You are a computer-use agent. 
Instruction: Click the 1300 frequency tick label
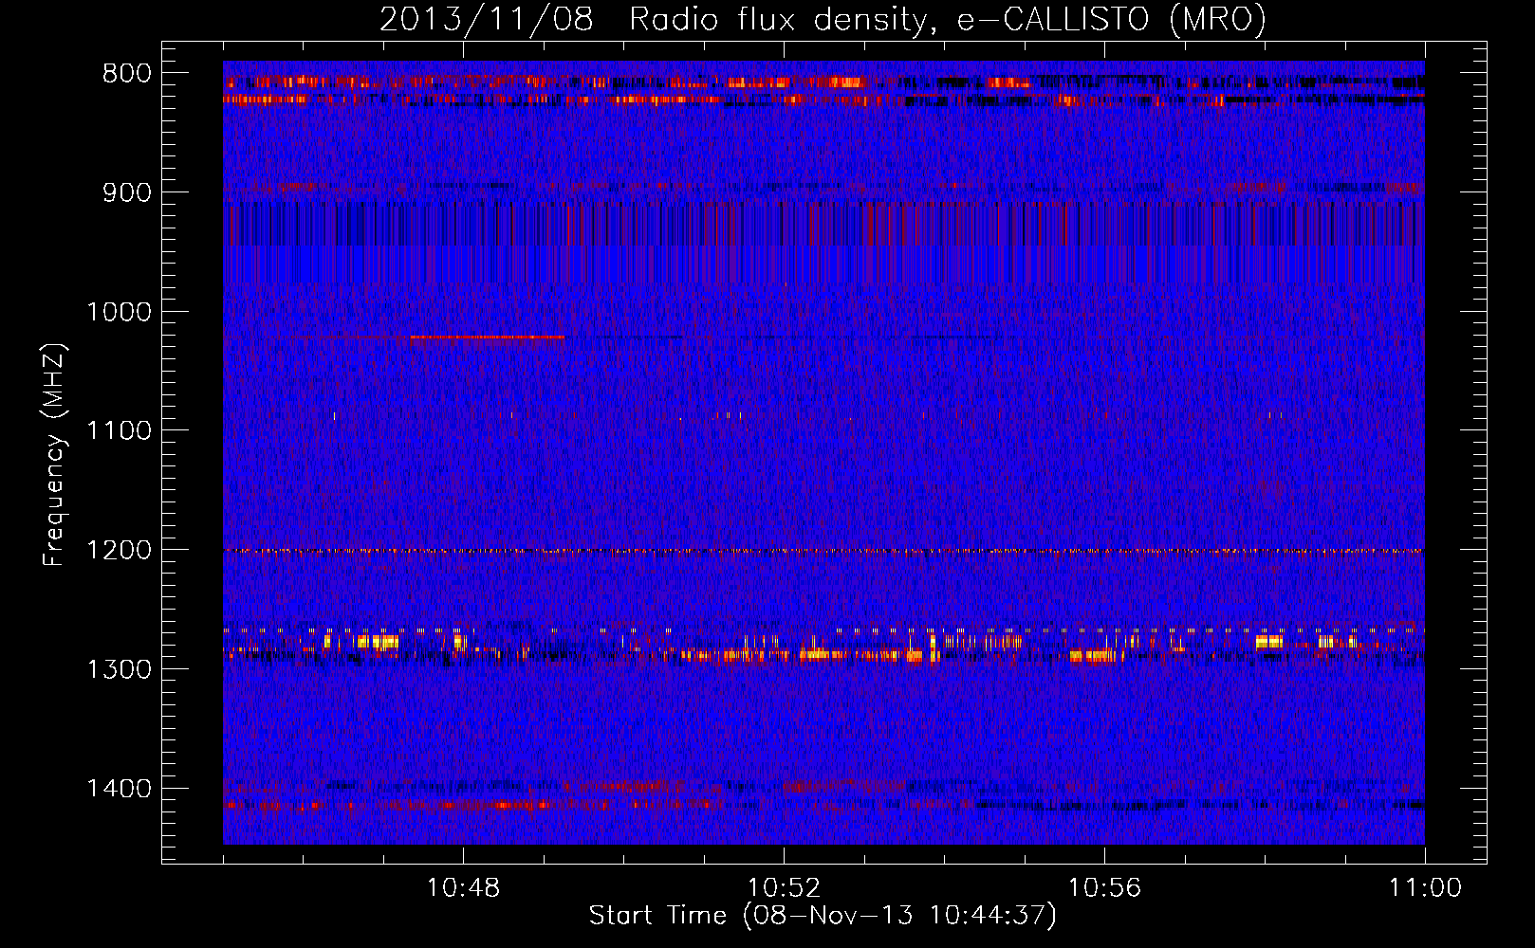pos(120,669)
